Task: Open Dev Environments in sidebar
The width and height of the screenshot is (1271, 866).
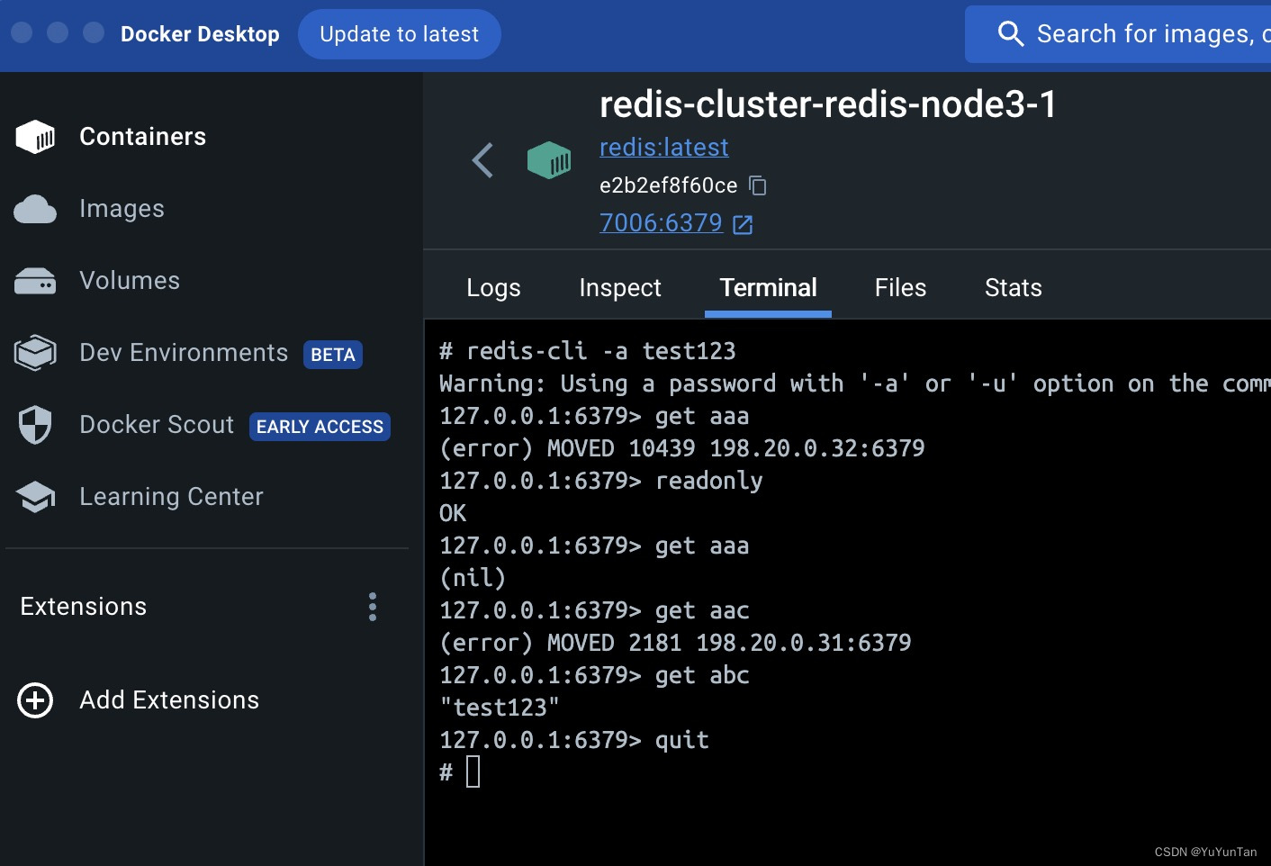Action: click(184, 353)
